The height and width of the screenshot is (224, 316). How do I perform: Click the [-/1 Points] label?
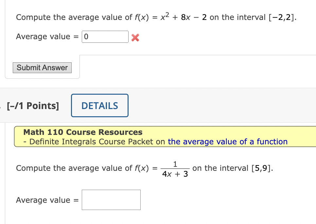(32, 105)
